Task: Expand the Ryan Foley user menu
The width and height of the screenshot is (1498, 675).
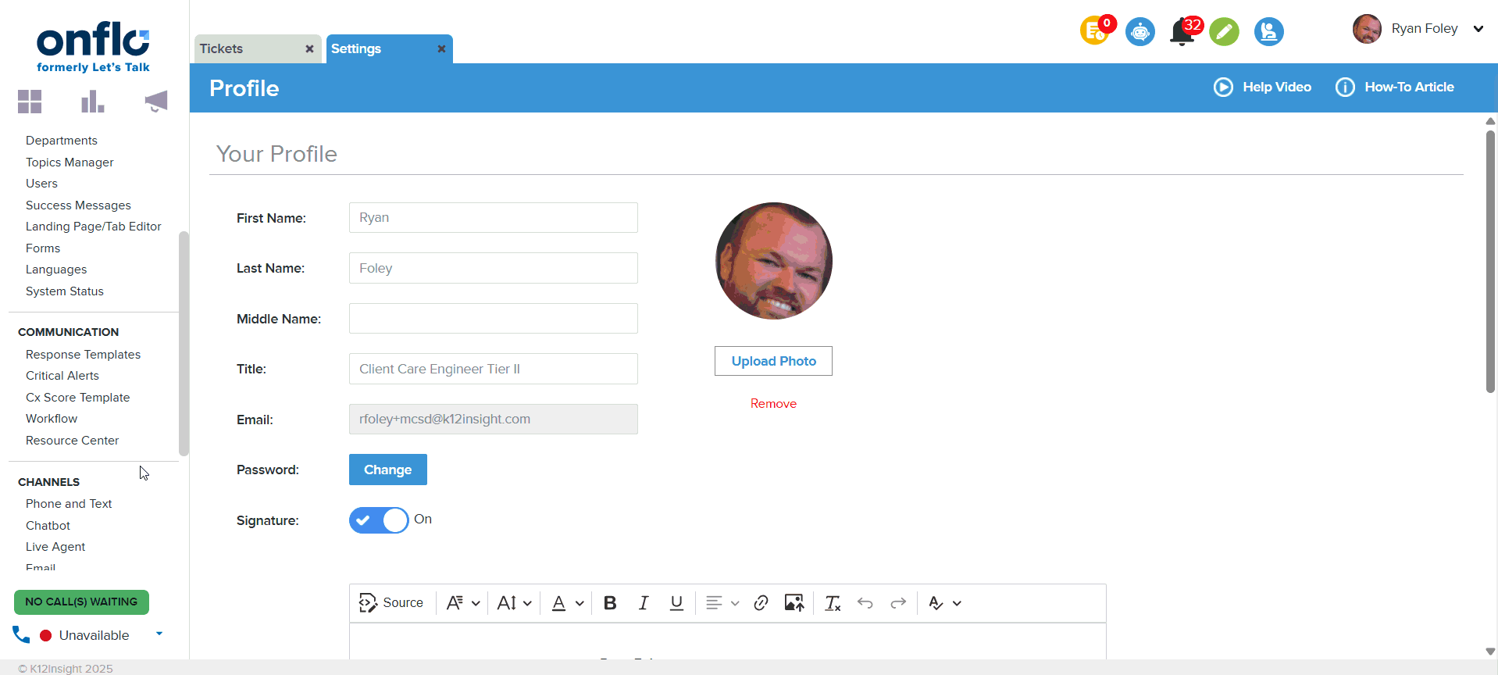Action: tap(1478, 29)
